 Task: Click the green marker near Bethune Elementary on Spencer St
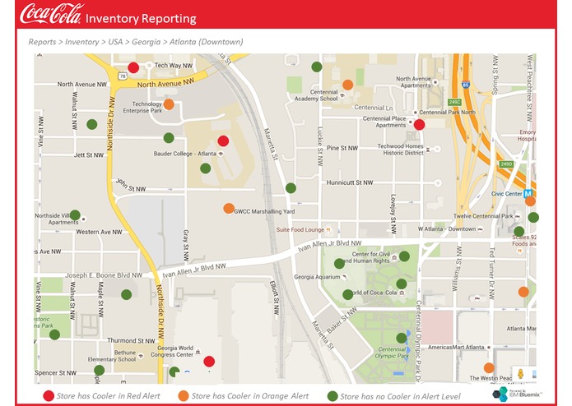point(100,371)
